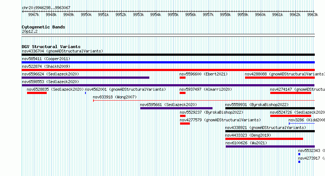Click the 9958k ruler tick label
Viewport: 325px width, 176px height.
tap(225, 15)
